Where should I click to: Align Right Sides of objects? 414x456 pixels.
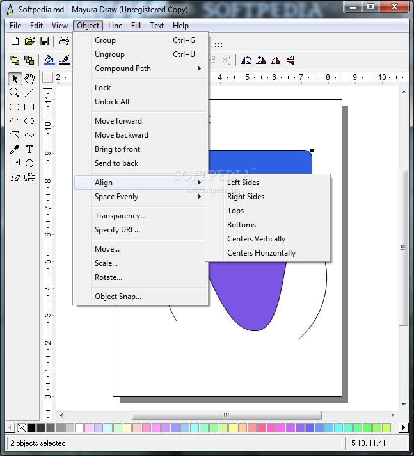click(268, 197)
